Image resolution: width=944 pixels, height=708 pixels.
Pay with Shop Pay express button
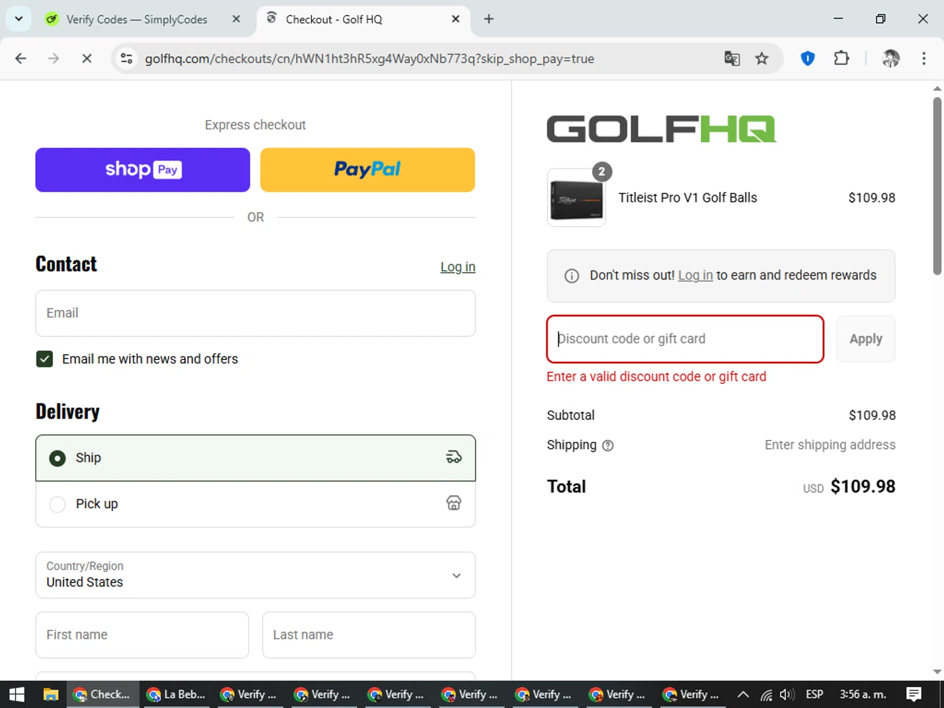point(143,170)
